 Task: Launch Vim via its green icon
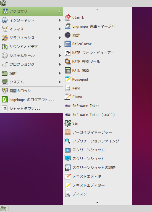pyautogui.click(x=68, y=123)
